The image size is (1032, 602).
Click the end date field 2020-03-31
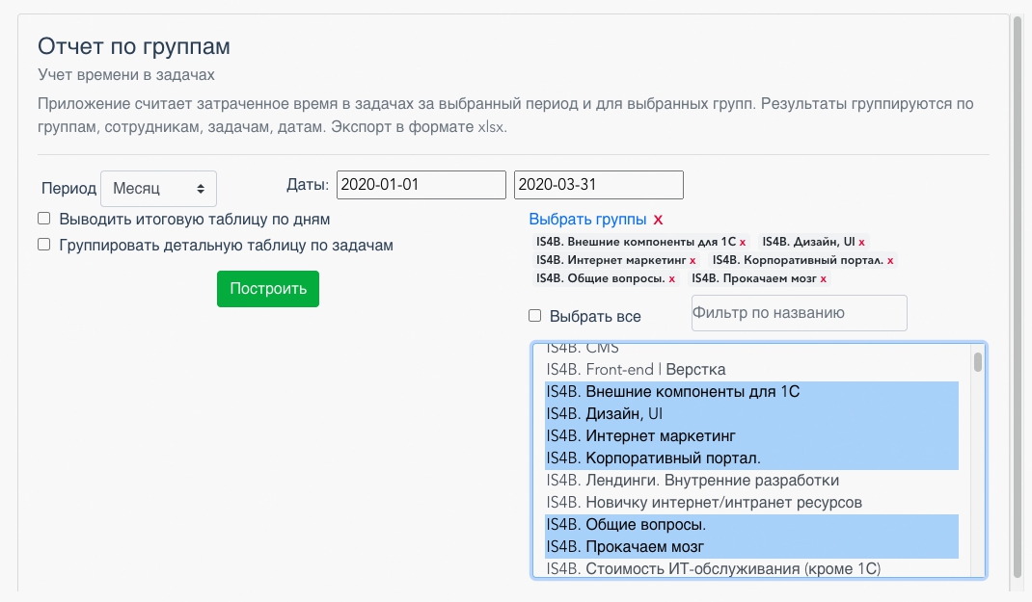point(598,185)
